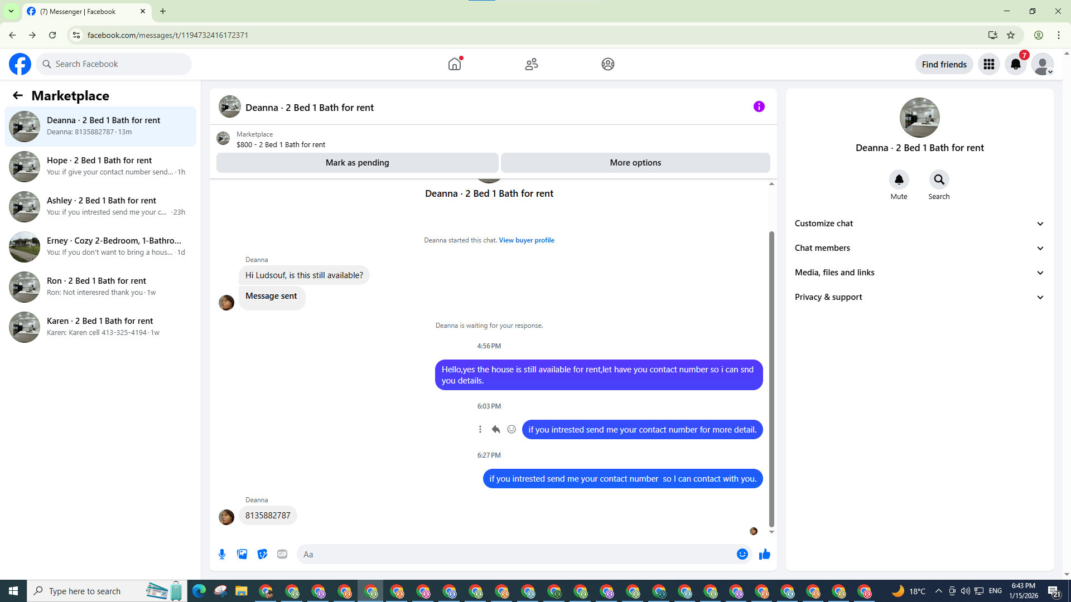Attach a photo using the image icon

point(242,554)
